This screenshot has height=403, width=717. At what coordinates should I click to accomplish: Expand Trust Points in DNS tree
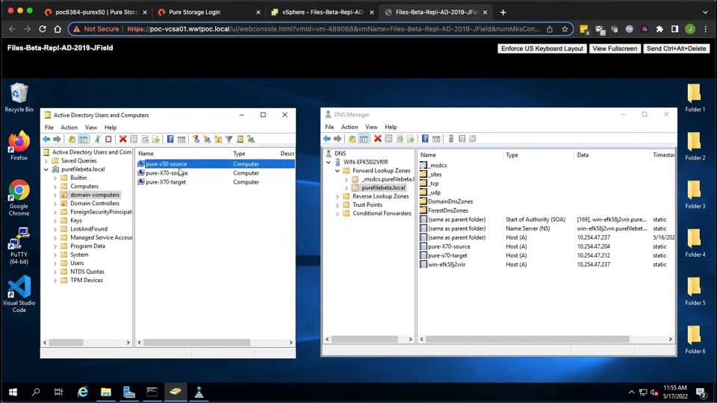(x=338, y=204)
